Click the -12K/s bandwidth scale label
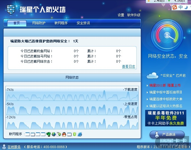The height and width of the screenshot is (150, 191). coord(11,117)
